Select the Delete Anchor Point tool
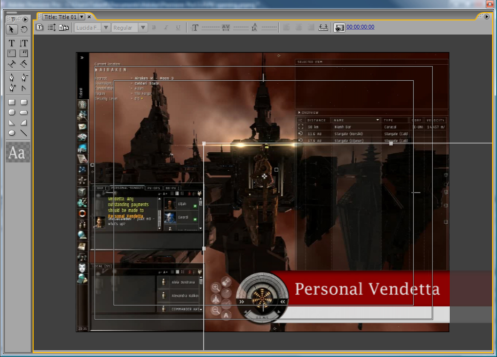Image resolution: width=497 pixels, height=357 pixels. coord(24,77)
